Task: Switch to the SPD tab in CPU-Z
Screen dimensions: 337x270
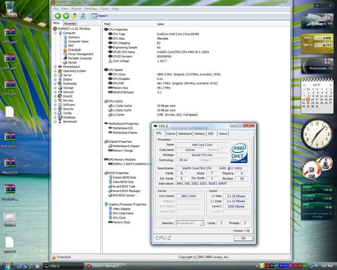Action: click(x=211, y=134)
